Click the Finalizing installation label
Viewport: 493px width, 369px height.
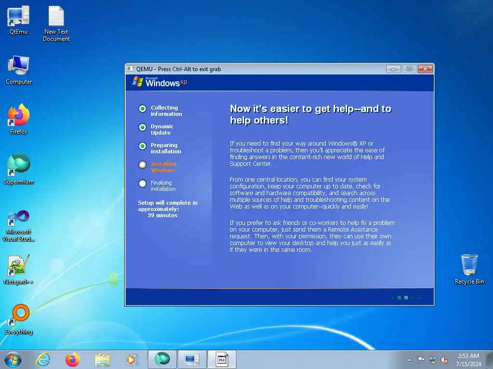coord(163,186)
